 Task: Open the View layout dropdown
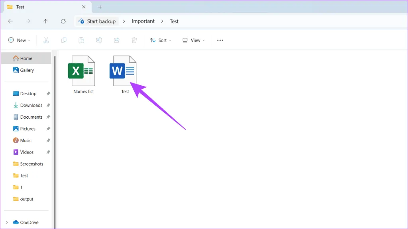(194, 40)
